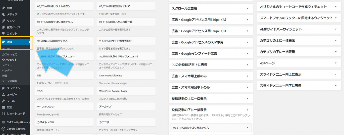Open the メディア media library icon

click(3, 14)
